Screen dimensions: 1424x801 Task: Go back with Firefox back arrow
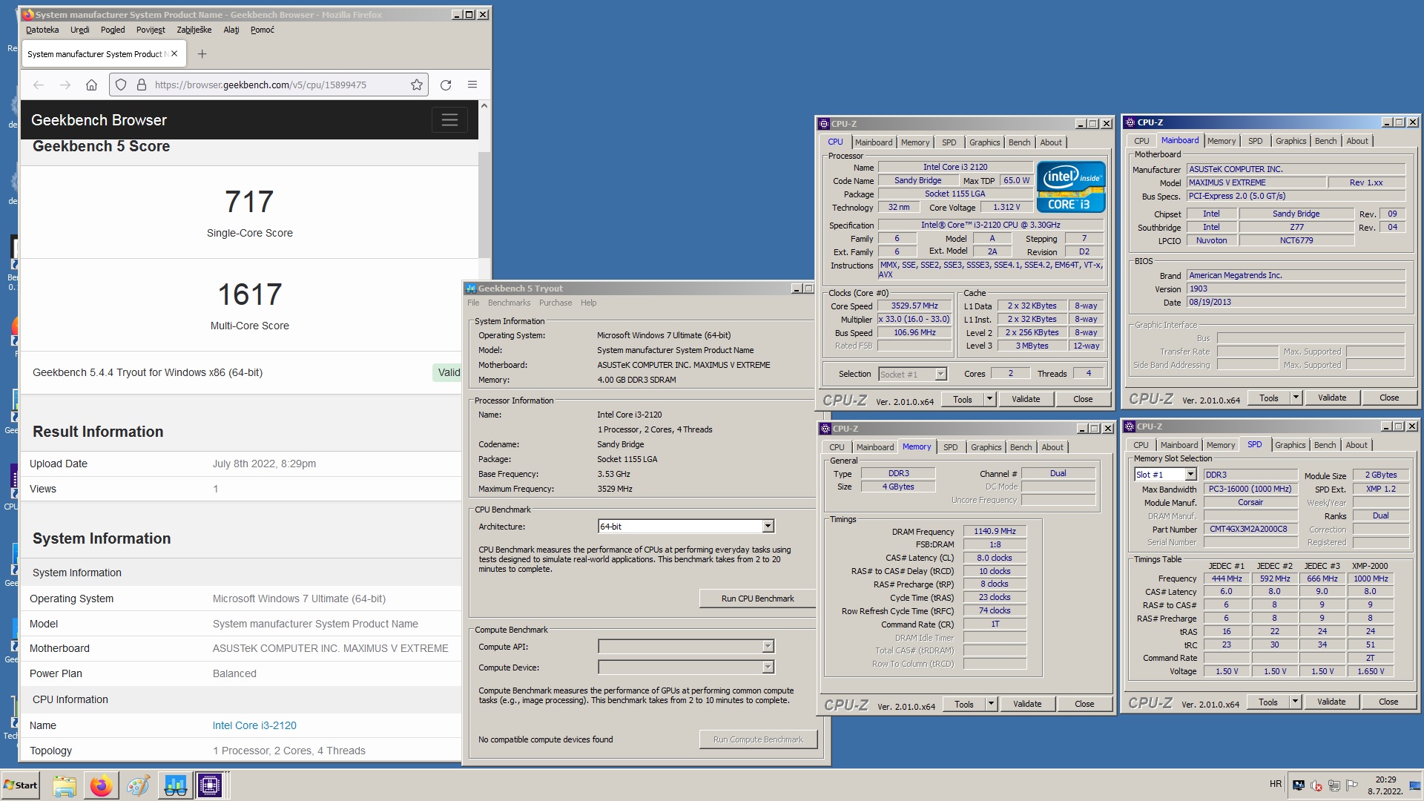click(39, 85)
